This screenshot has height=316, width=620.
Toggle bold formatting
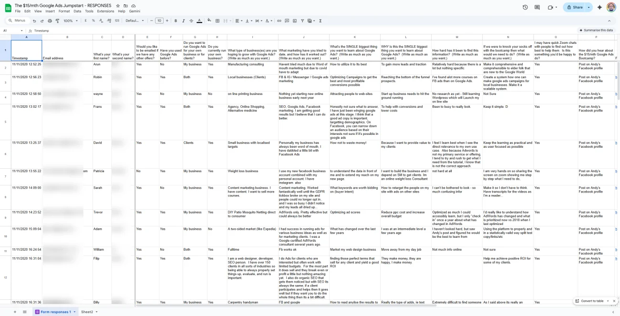(x=176, y=21)
